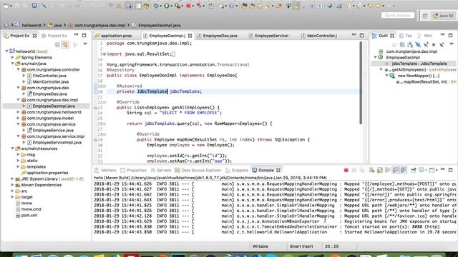The image size is (458, 257).
Task: Expand folded import section in editor
Action: click(x=104, y=54)
